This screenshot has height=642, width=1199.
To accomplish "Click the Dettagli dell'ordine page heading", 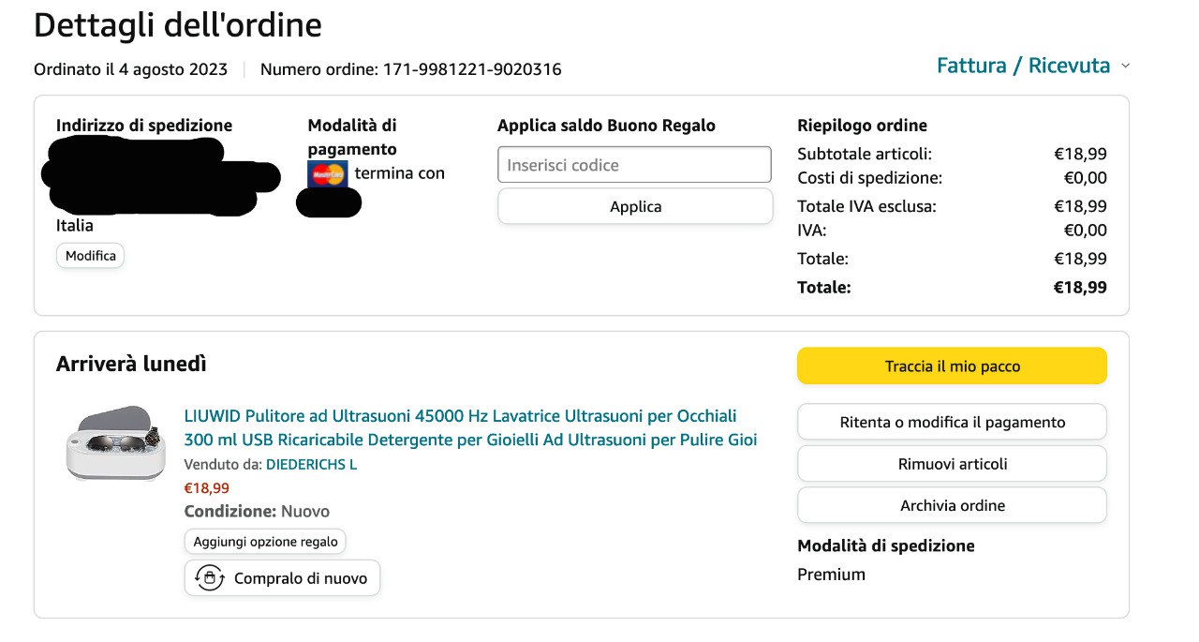I will pyautogui.click(x=178, y=25).
